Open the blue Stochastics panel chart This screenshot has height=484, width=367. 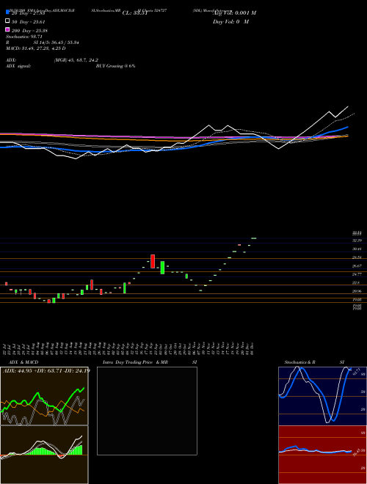coord(322,396)
